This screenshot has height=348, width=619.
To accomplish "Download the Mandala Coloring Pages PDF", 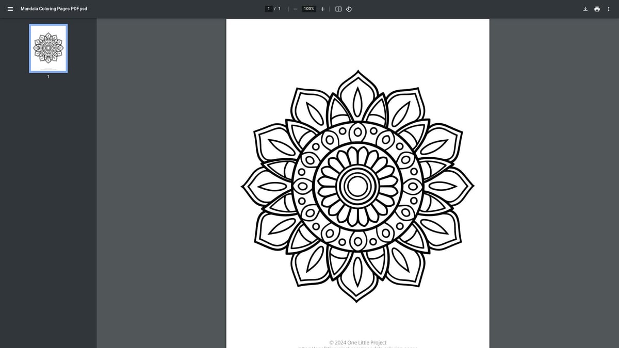I will 585,9.
